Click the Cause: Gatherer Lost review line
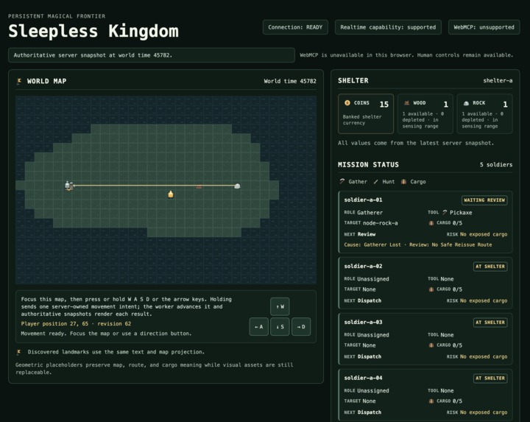 [418, 245]
